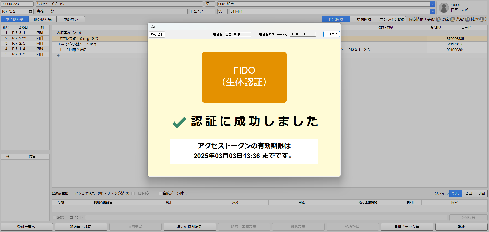Click drug code 670006885
Viewport: 489px width, 232px height.
tap(455, 39)
